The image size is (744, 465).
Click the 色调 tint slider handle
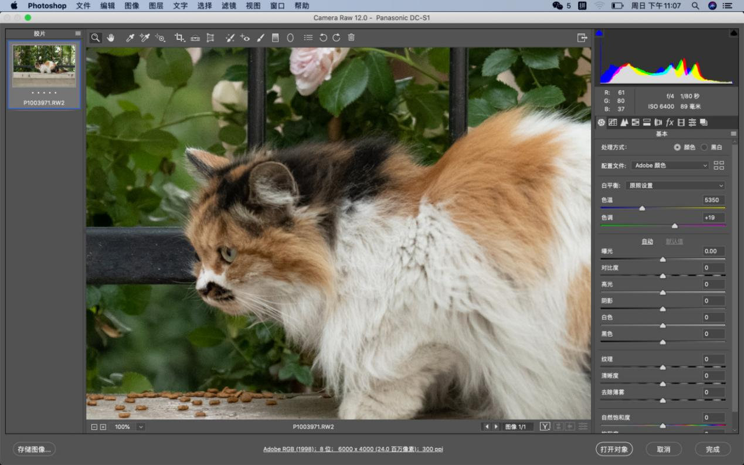[x=675, y=225]
